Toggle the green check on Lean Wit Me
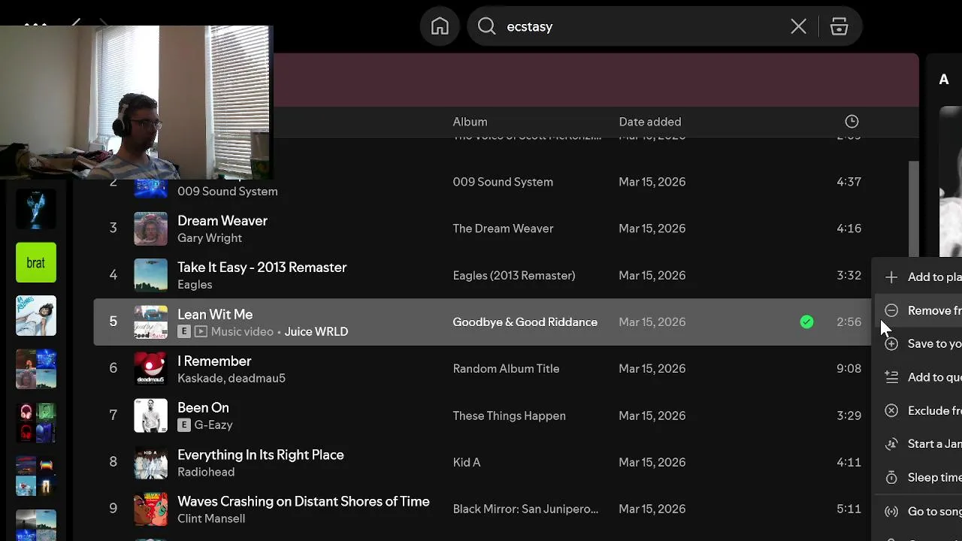Viewport: 962px width, 541px height. coord(806,322)
